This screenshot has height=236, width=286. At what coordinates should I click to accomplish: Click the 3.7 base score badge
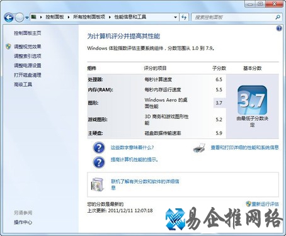pyautogui.click(x=252, y=100)
